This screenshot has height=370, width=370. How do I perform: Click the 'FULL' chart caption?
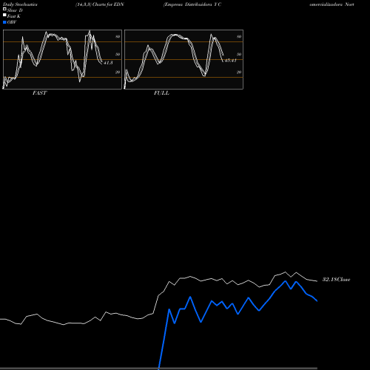pos(161,93)
